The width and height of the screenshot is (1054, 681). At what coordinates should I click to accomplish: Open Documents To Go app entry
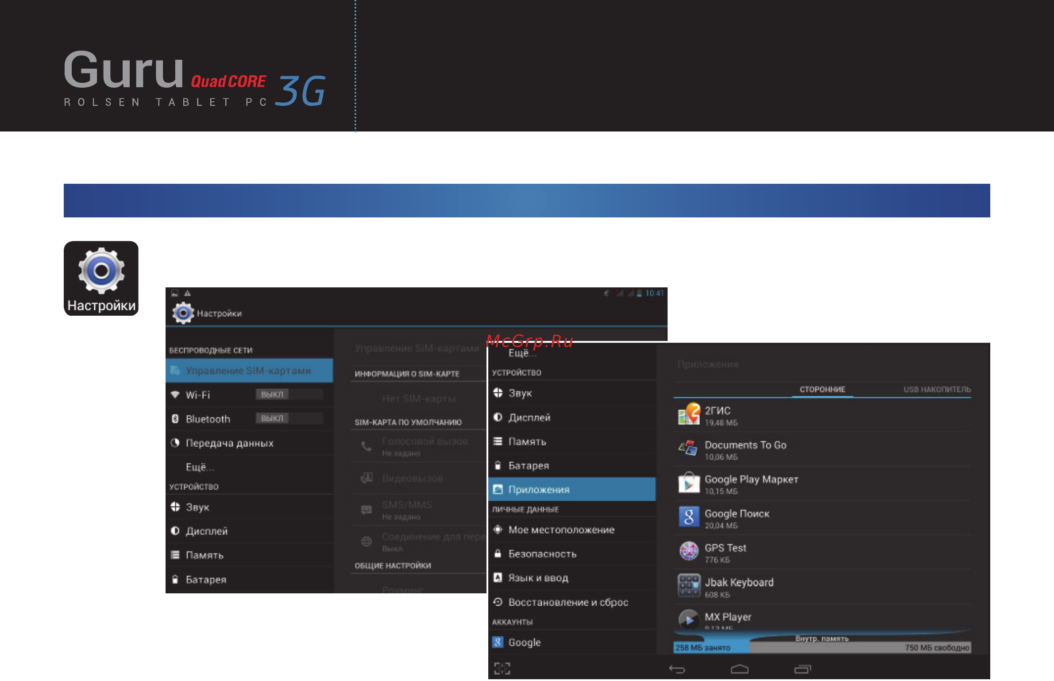tap(822, 449)
